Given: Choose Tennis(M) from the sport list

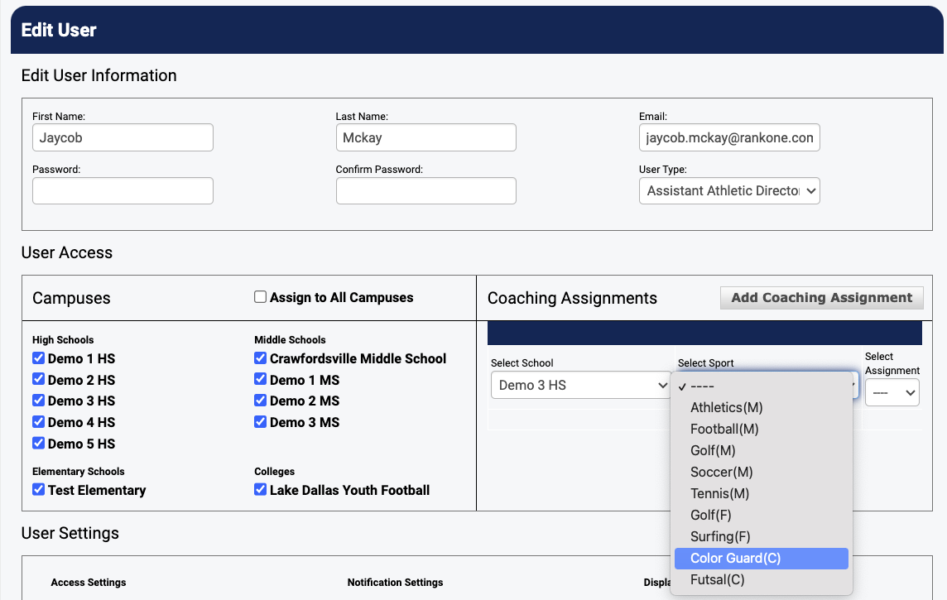Looking at the screenshot, I should pyautogui.click(x=761, y=494).
